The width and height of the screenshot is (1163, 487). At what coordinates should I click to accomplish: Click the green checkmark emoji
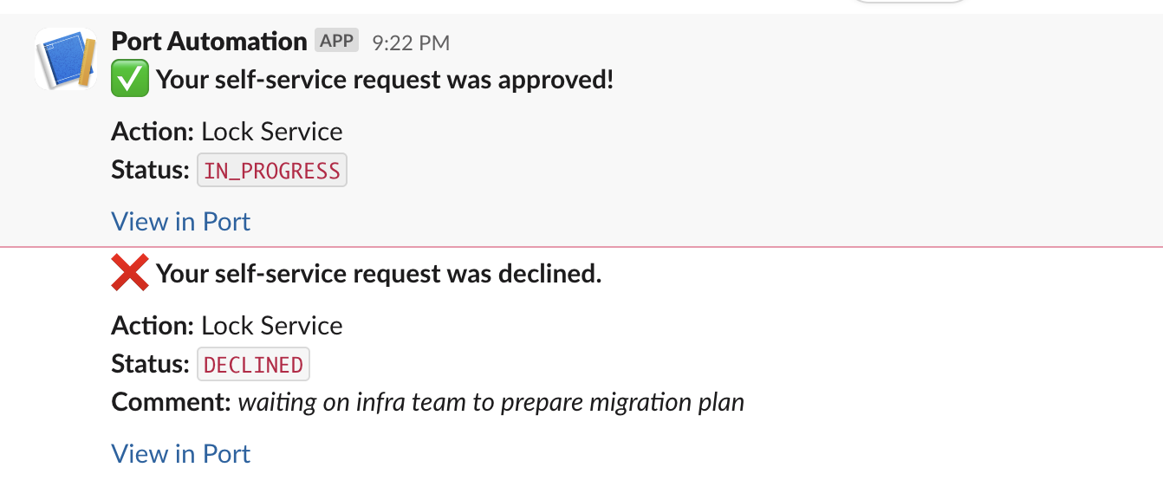pyautogui.click(x=130, y=81)
